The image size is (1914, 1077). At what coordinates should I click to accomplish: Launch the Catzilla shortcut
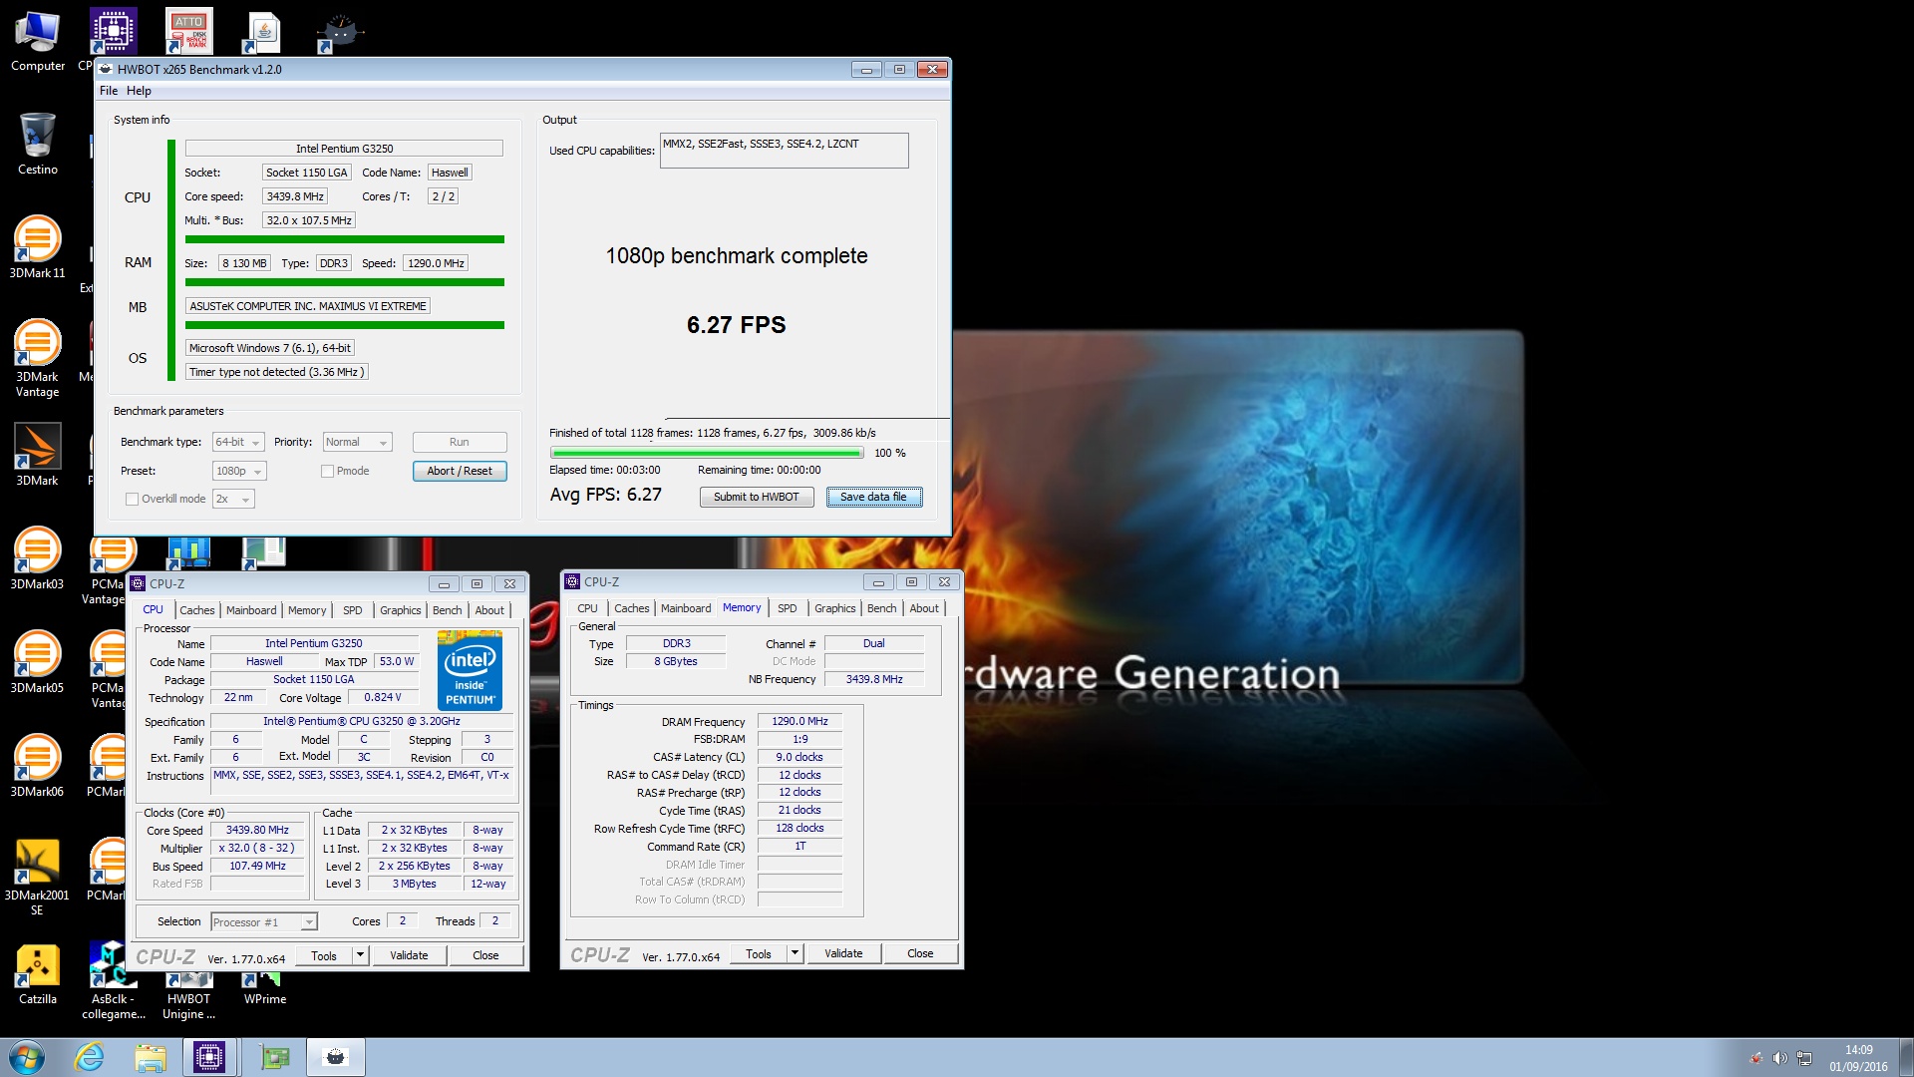pyautogui.click(x=37, y=973)
